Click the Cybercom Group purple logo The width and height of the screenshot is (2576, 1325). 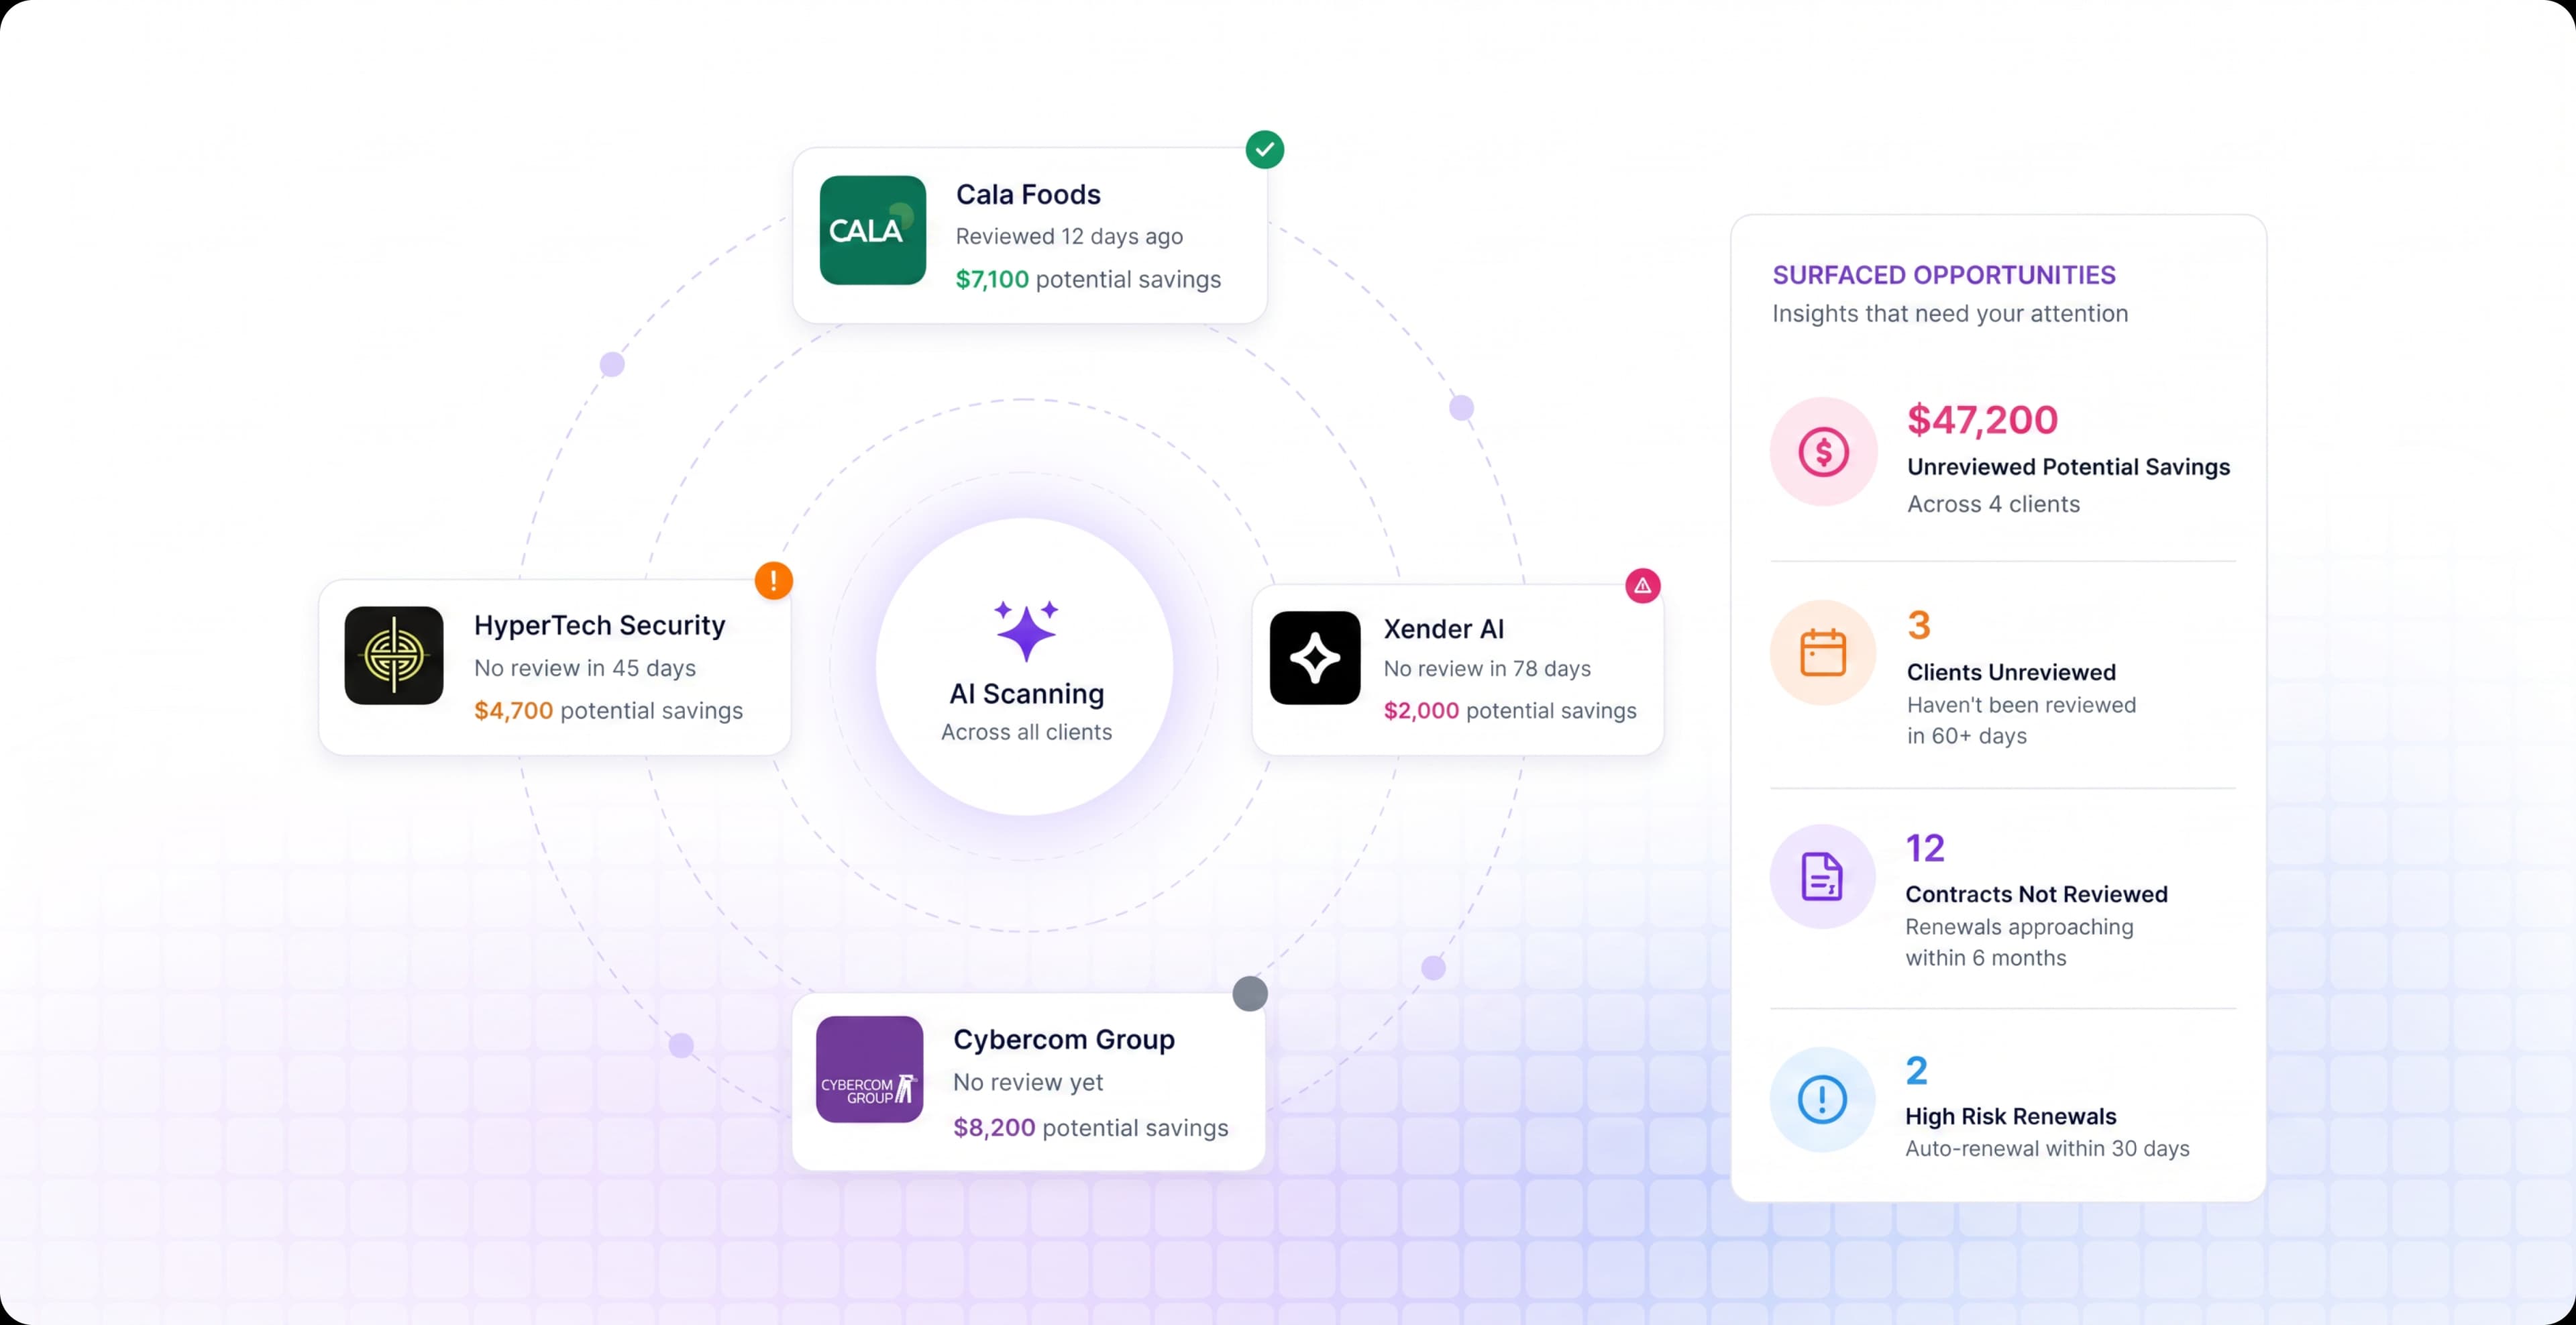870,1069
